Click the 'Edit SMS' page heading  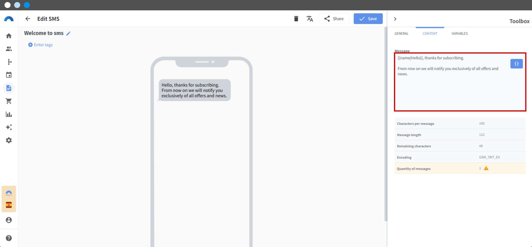pos(48,19)
